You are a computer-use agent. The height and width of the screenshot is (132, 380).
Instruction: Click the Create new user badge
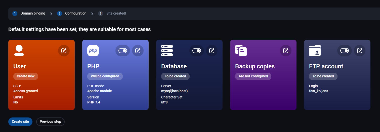(26, 76)
